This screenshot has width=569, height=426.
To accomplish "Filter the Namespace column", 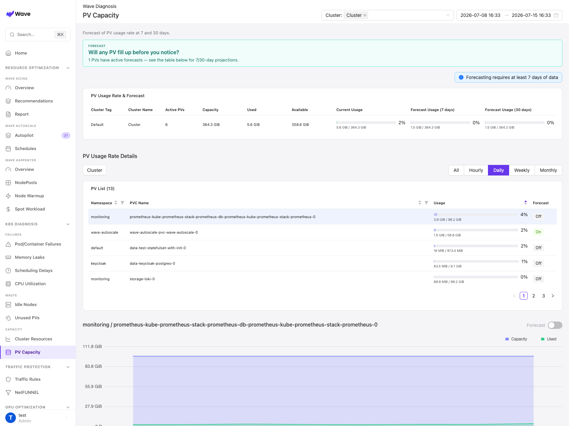I will (122, 203).
